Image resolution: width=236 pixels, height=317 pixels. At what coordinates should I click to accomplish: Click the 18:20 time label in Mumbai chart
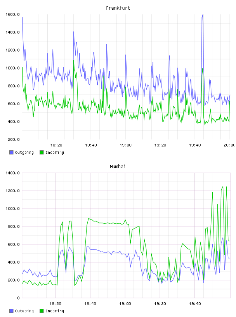point(55,304)
